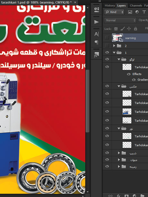Hide the زمینه group eye

click(107, 166)
